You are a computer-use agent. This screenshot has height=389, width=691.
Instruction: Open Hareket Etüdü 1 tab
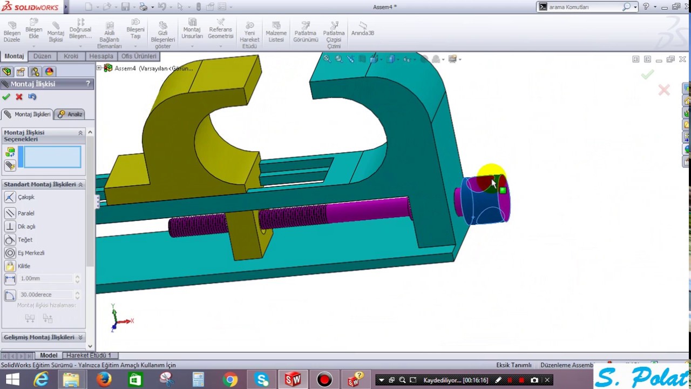coord(89,355)
